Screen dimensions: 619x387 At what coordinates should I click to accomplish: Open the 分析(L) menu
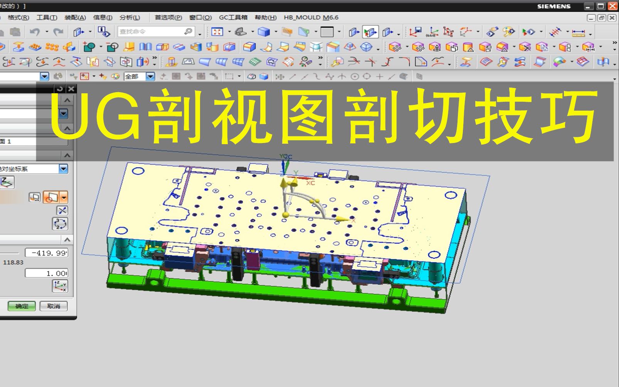[130, 17]
